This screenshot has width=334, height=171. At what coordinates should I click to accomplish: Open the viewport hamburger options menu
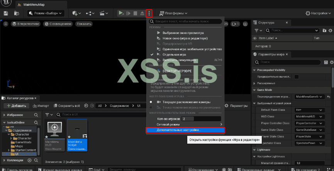pos(6,24)
